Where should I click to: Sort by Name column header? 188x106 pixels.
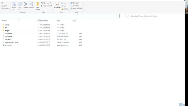[4, 21]
